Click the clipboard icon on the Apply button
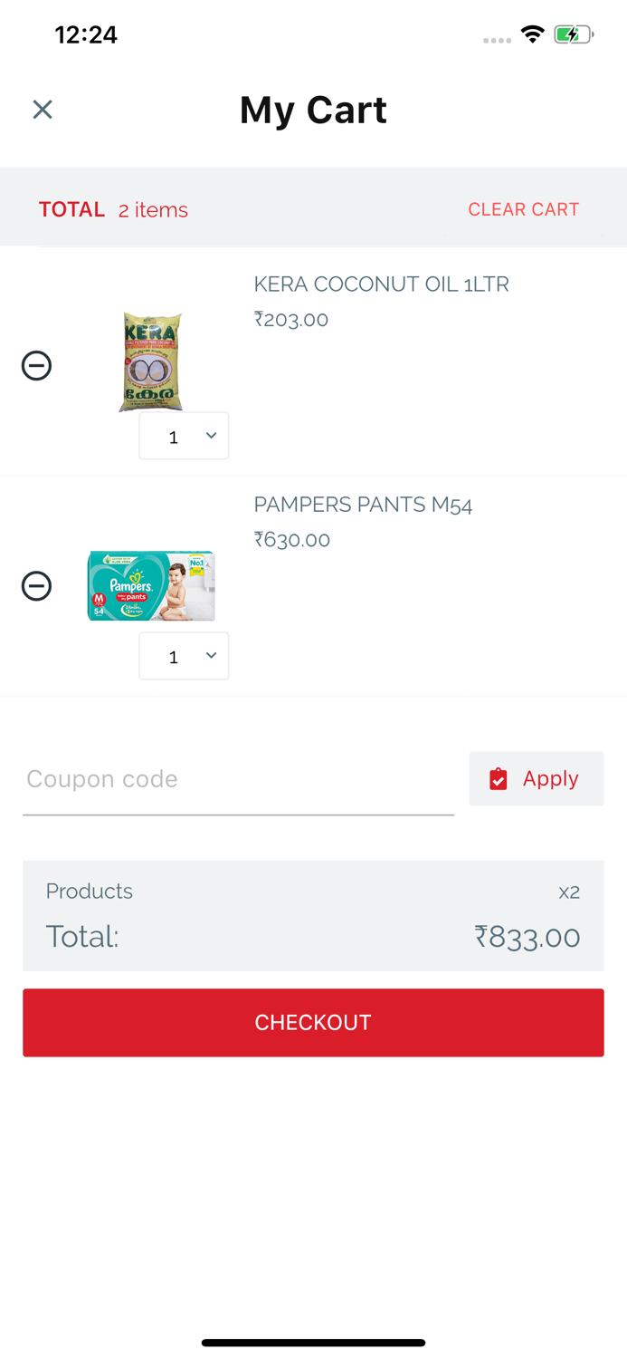Image resolution: width=627 pixels, height=1359 pixels. [x=499, y=778]
